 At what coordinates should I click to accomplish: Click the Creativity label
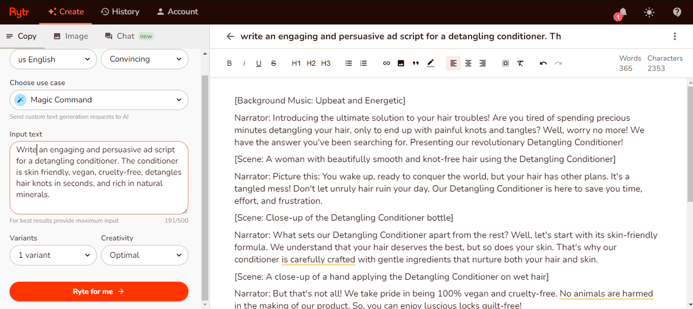point(117,238)
